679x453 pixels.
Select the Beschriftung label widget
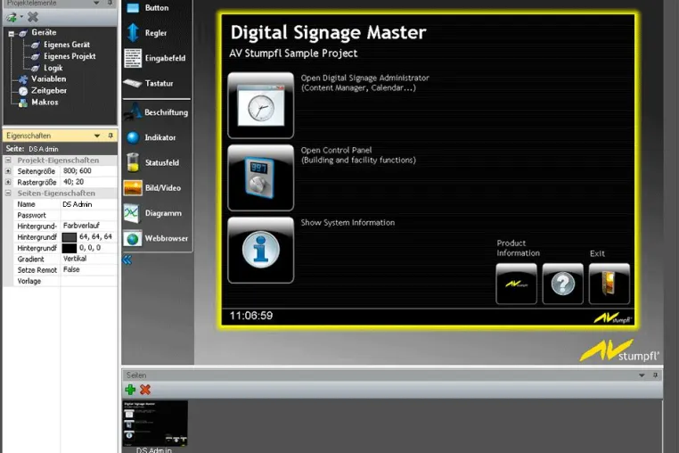tap(133, 111)
